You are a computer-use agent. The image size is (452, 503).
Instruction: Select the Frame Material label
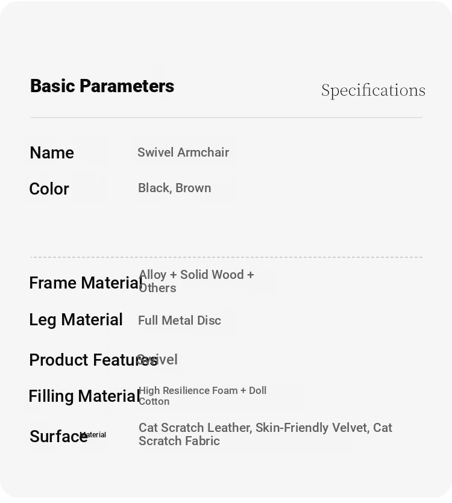click(x=86, y=283)
